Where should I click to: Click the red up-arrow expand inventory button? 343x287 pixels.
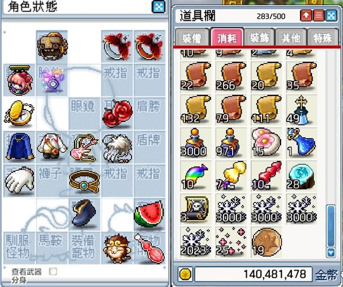pos(306,16)
